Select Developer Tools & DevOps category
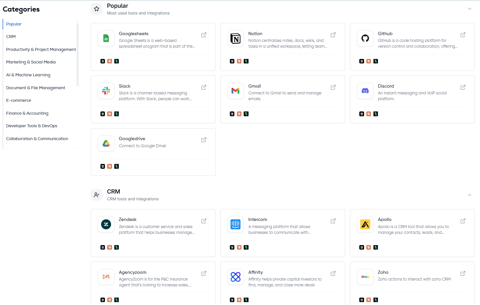Image resolution: width=480 pixels, height=305 pixels. [x=32, y=126]
